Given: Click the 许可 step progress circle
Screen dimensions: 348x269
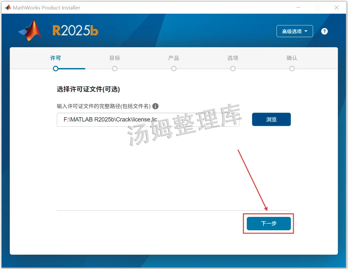Looking at the screenshot, I should 55,69.
